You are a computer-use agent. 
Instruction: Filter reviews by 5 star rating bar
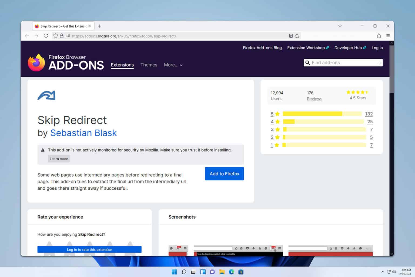pos(322,114)
